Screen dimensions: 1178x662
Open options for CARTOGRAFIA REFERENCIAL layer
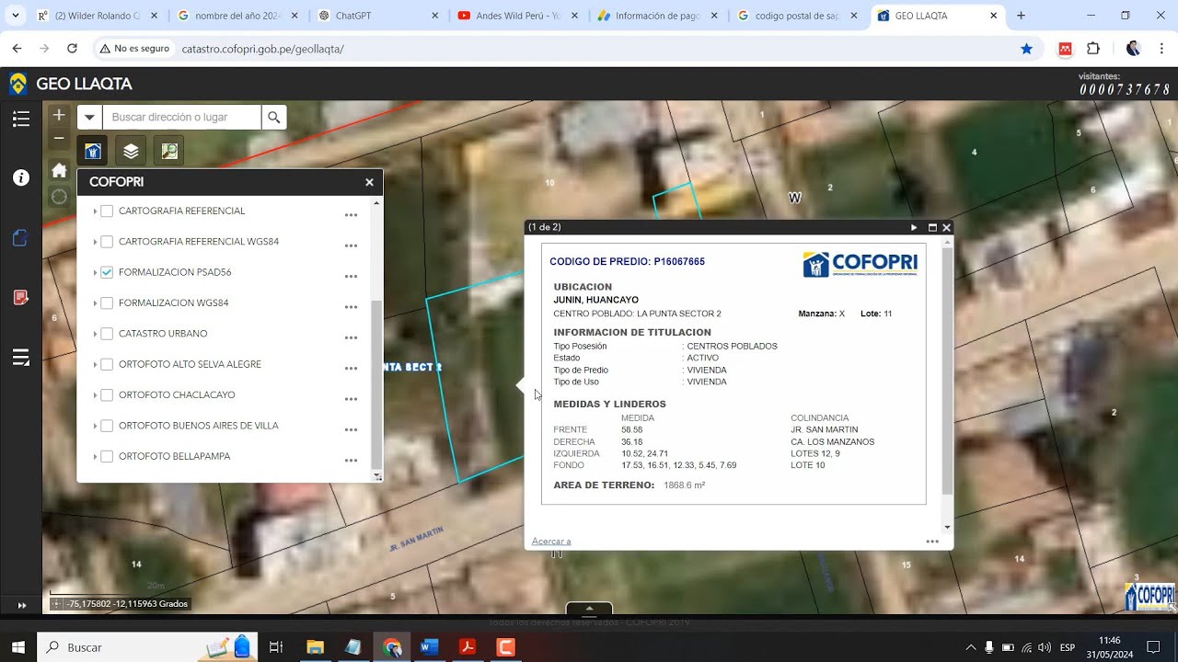coord(351,214)
